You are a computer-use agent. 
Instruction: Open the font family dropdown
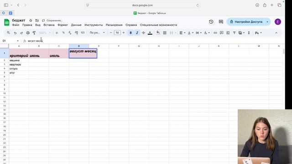[x=97, y=33]
